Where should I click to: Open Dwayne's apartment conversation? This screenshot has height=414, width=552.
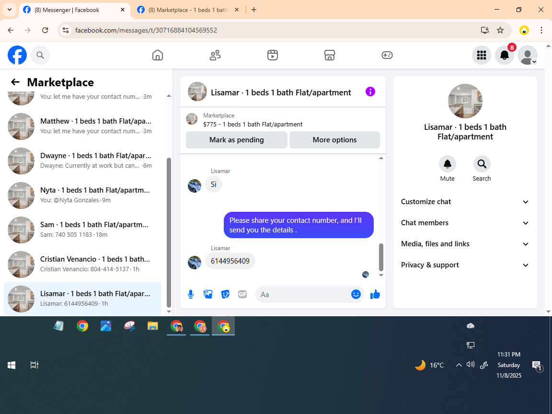[83, 161]
